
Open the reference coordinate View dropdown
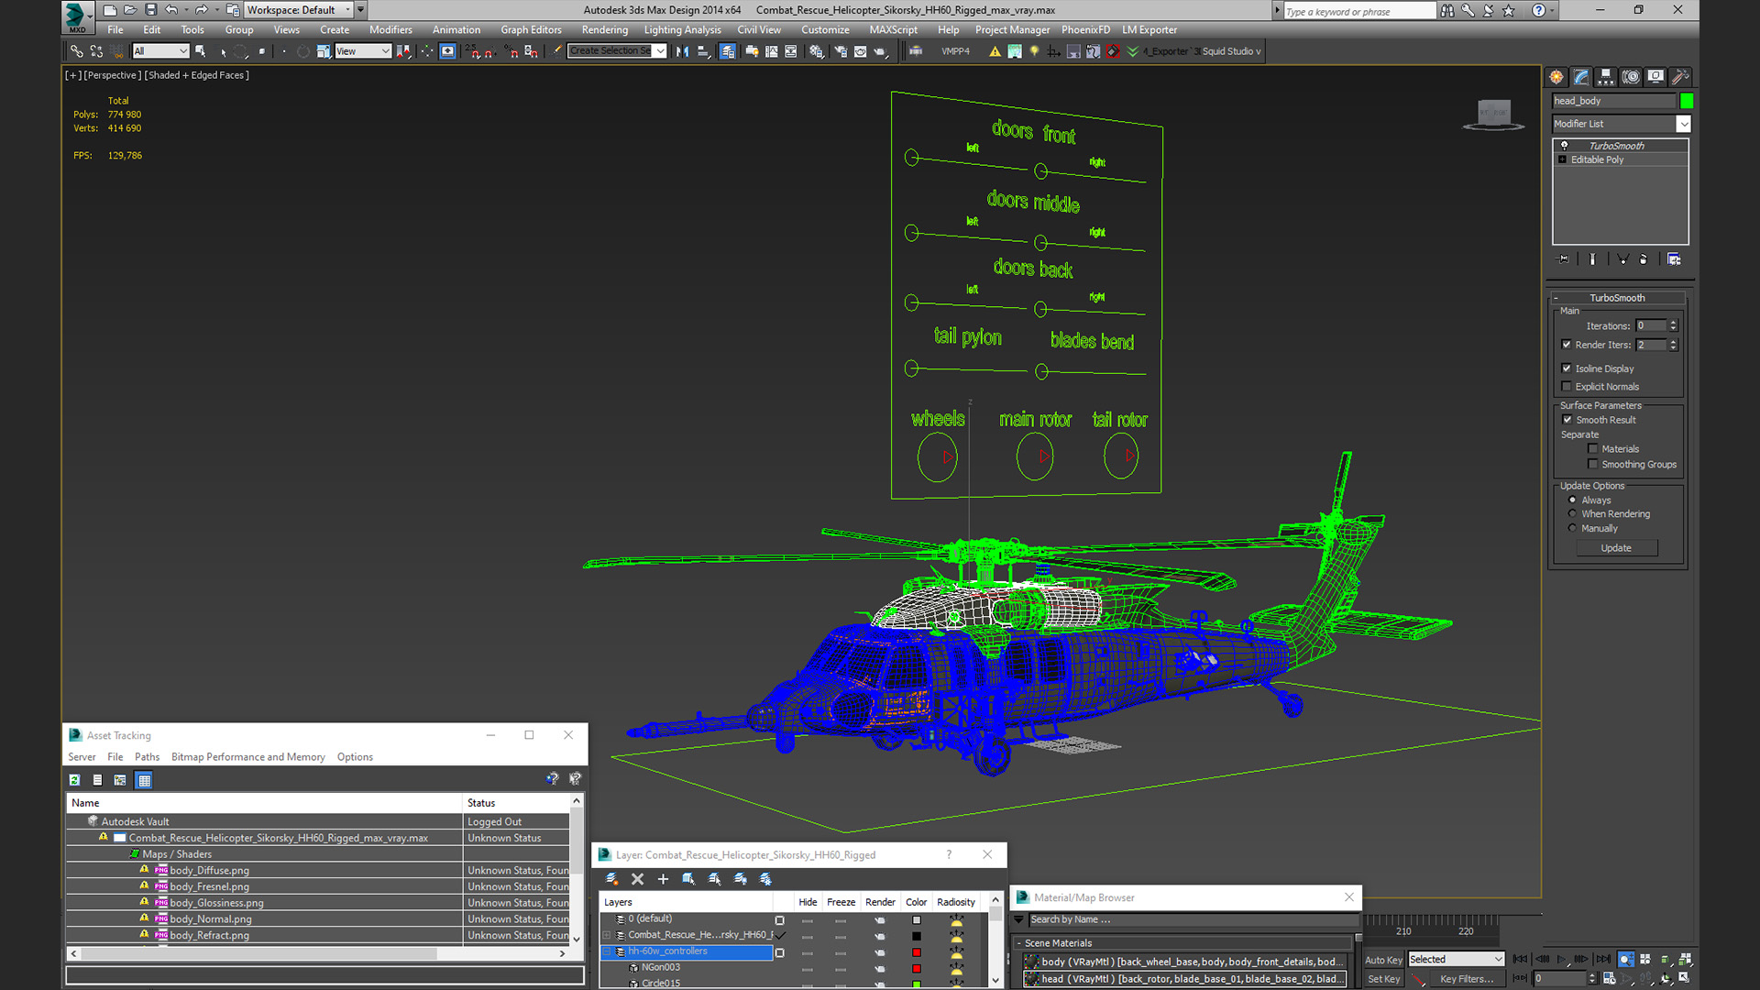click(363, 51)
